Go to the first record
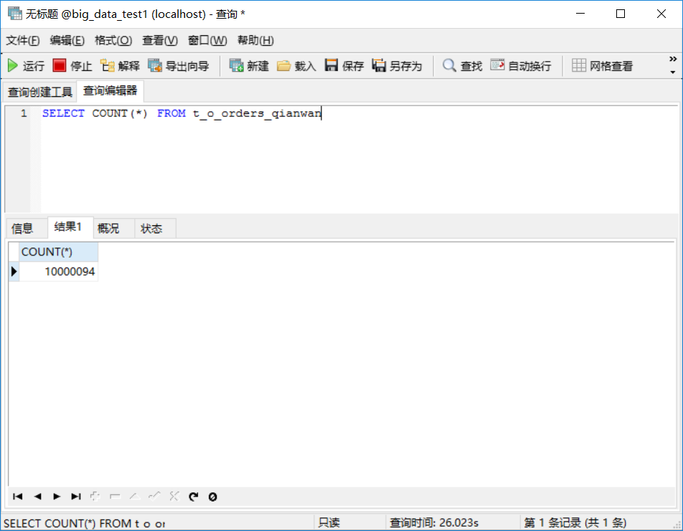Screen dimensions: 683x531 point(18,496)
